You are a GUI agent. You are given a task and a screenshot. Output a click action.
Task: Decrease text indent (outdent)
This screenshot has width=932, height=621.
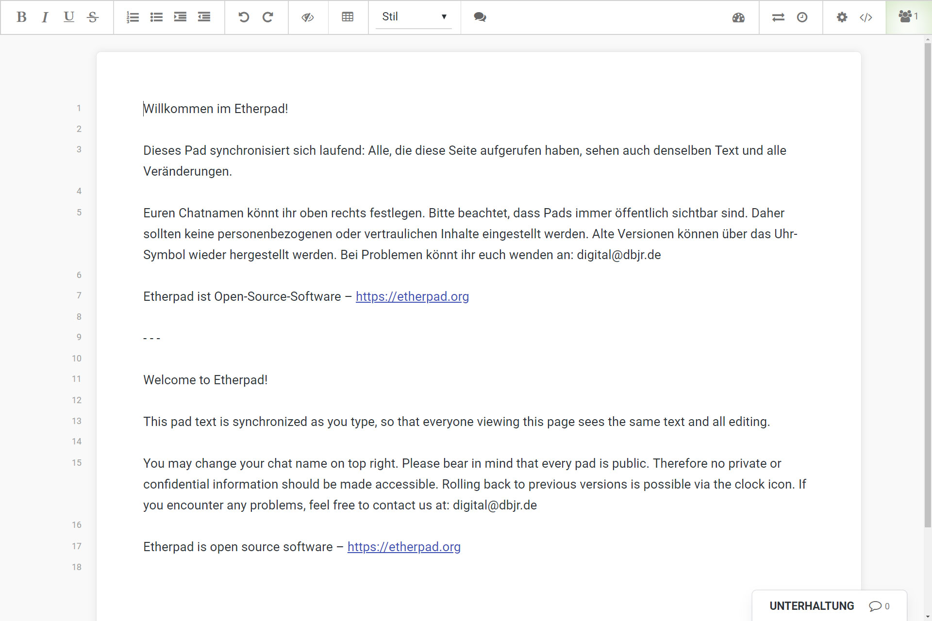(x=204, y=17)
